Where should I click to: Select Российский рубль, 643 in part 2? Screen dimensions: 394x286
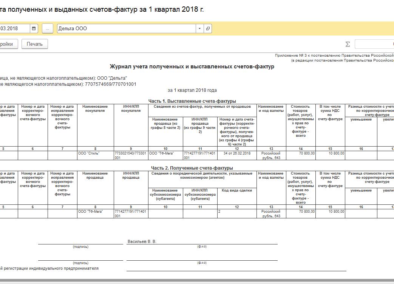coord(271,213)
